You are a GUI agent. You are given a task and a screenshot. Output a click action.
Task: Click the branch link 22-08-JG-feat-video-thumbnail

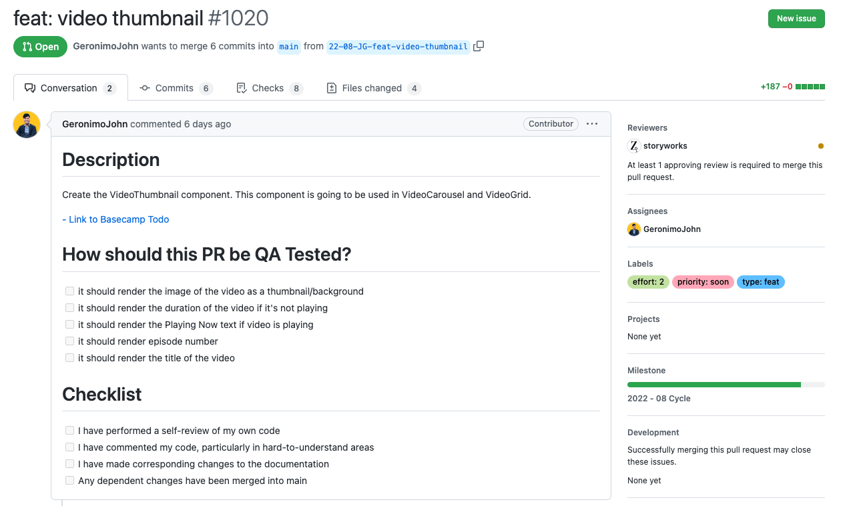click(x=398, y=47)
